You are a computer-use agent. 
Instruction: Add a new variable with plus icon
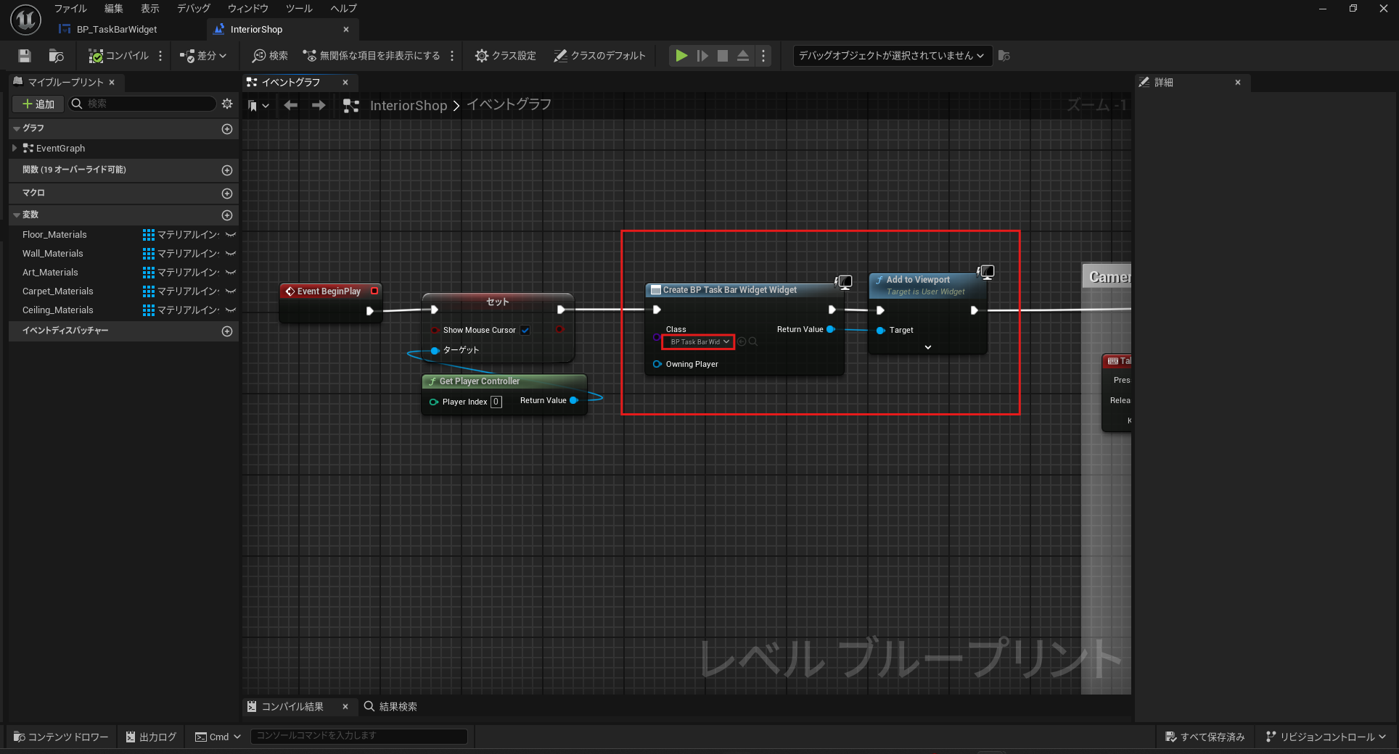226,215
